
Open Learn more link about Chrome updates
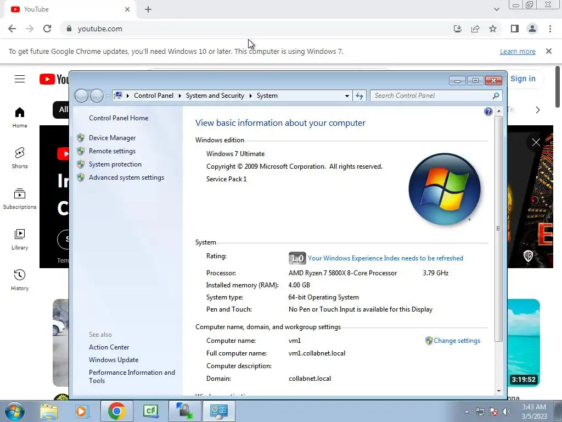(518, 51)
